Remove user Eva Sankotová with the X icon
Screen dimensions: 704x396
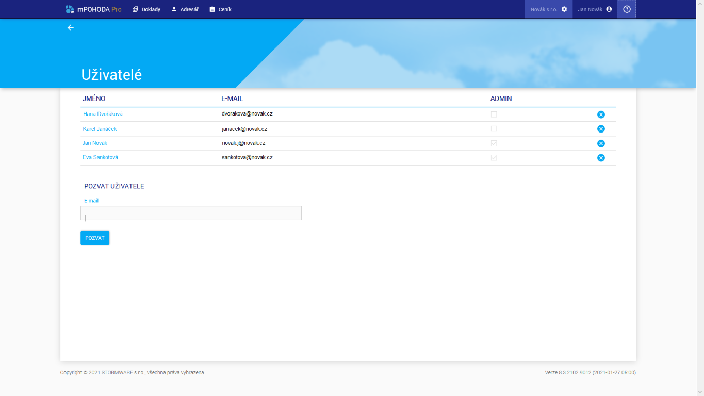[601, 158]
